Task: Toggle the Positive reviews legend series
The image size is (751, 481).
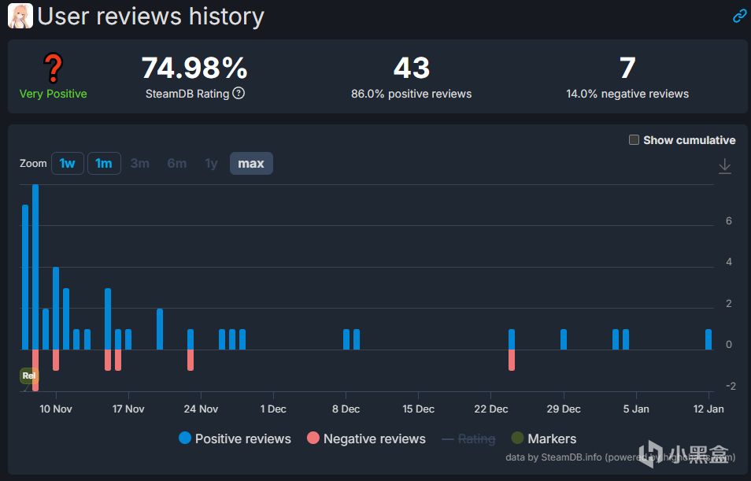Action: 235,438
